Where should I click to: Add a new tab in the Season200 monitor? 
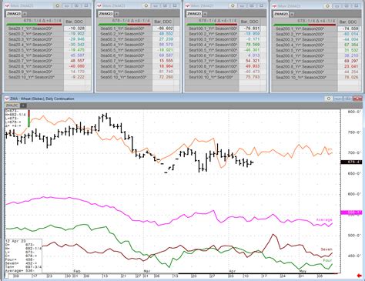291,14
